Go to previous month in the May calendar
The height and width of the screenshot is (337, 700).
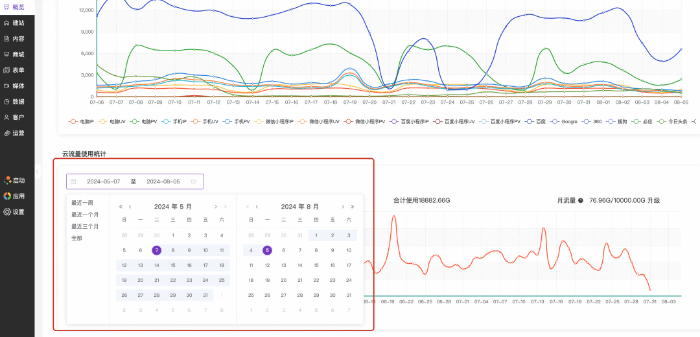click(130, 207)
